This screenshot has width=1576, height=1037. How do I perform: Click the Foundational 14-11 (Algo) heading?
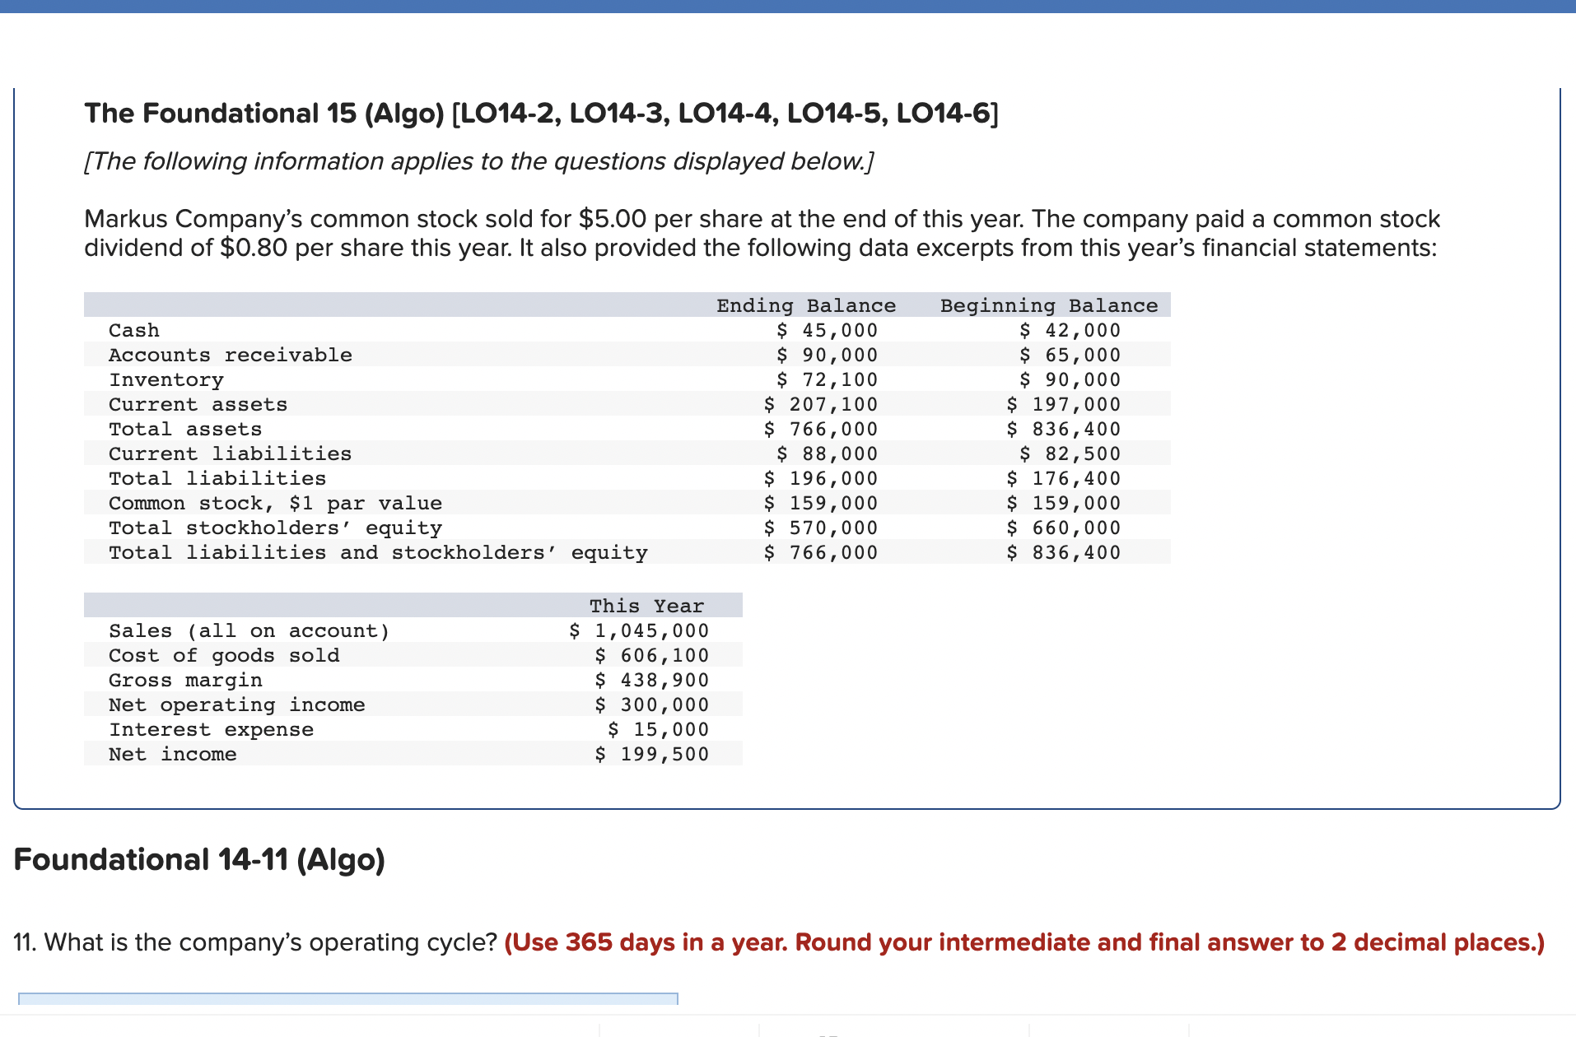(199, 860)
